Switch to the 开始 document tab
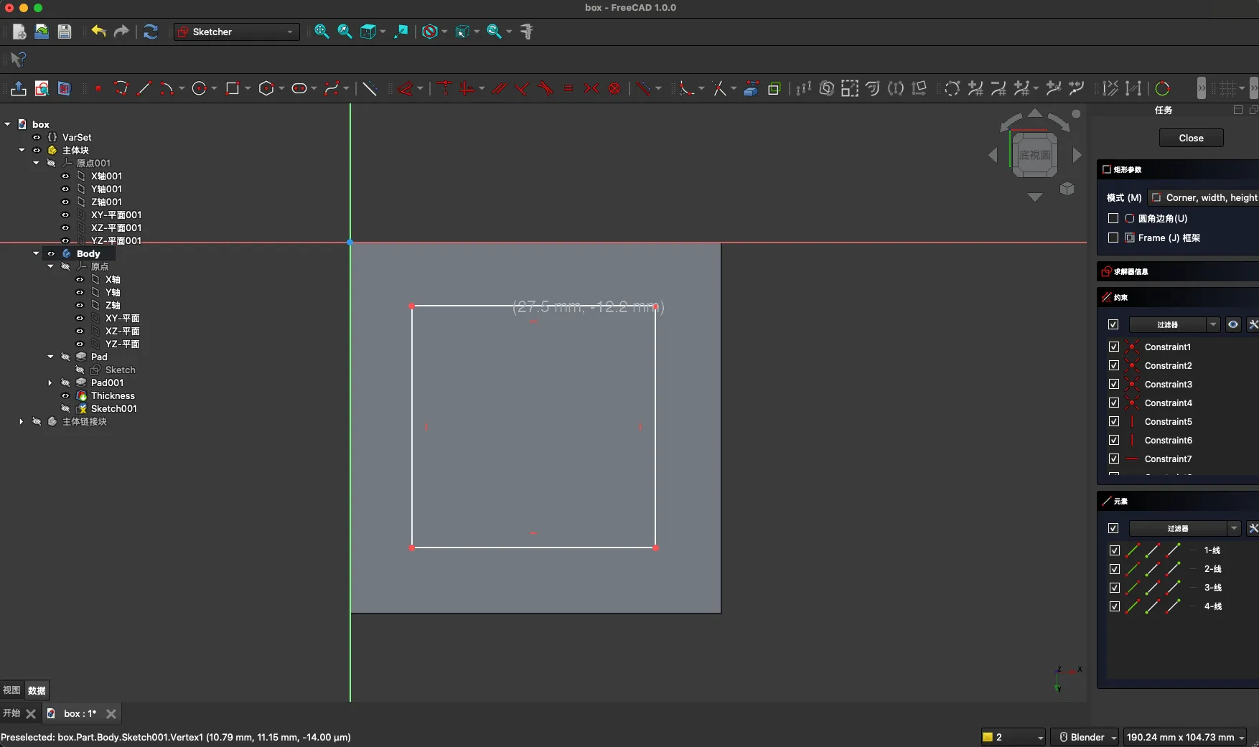Viewport: 1259px width, 747px height. (11, 713)
